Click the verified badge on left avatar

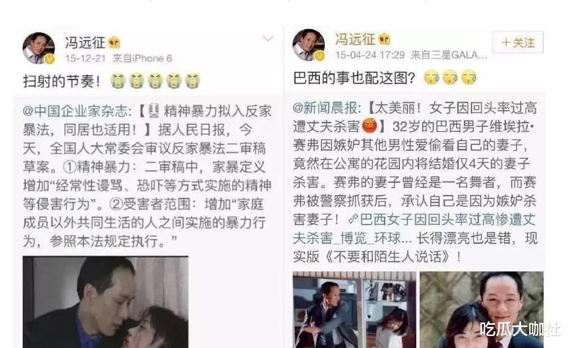(x=50, y=59)
